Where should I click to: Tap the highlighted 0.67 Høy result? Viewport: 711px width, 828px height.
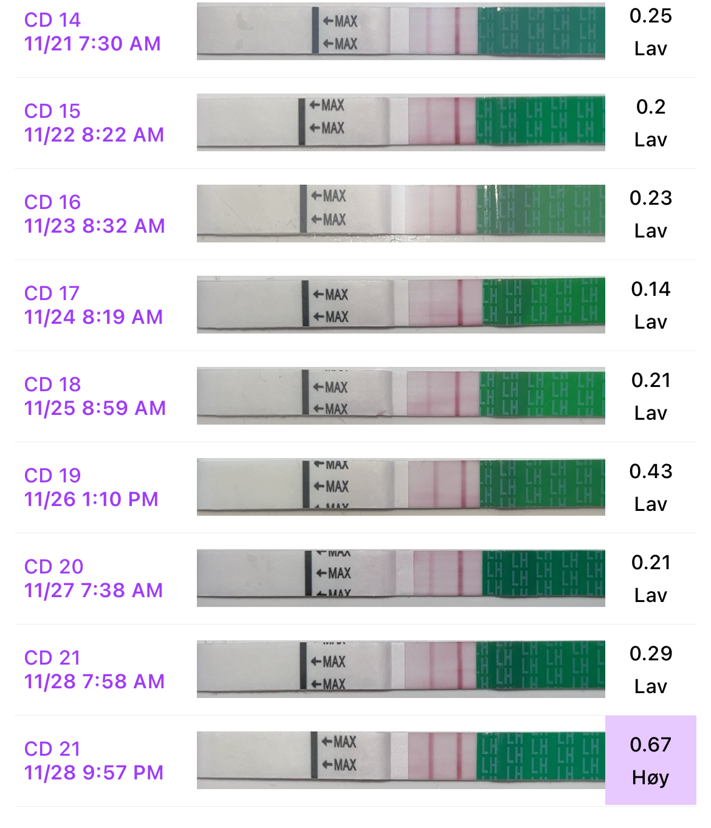[650, 761]
